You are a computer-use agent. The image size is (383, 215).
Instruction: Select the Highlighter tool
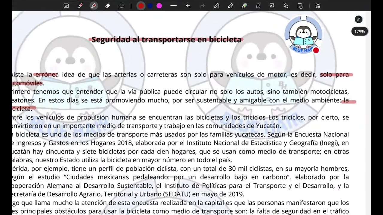pos(94,6)
